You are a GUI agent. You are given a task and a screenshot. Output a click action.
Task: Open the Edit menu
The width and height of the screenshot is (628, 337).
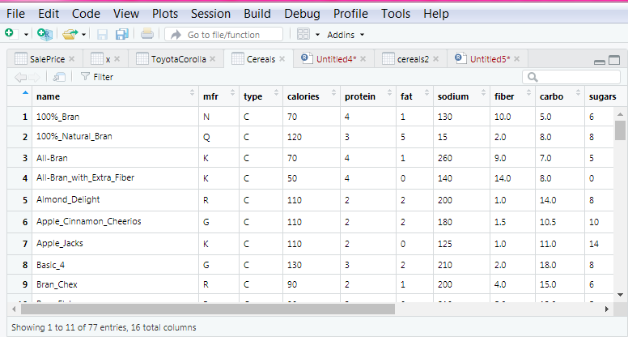(x=49, y=14)
